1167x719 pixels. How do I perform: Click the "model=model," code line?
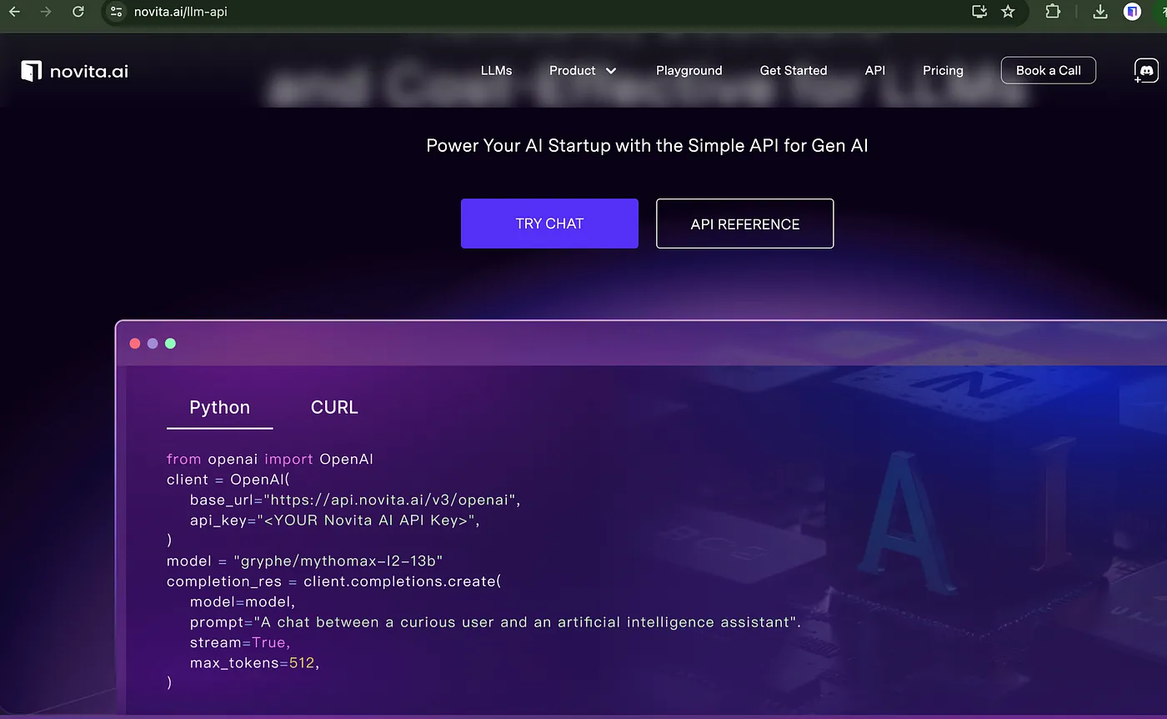pos(243,601)
